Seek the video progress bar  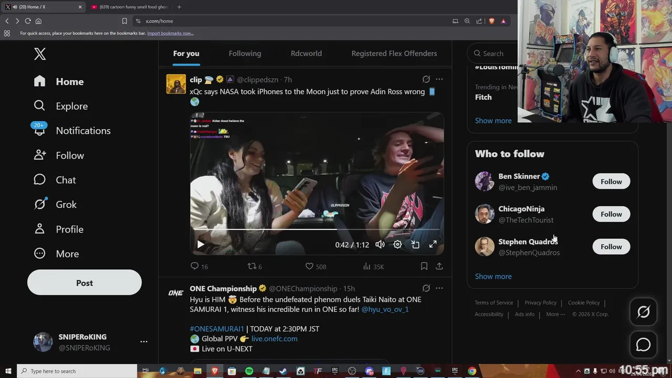(317, 229)
